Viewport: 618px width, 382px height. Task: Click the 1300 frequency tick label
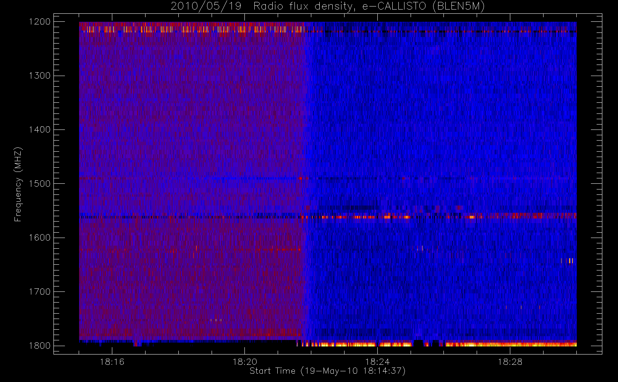pyautogui.click(x=40, y=76)
